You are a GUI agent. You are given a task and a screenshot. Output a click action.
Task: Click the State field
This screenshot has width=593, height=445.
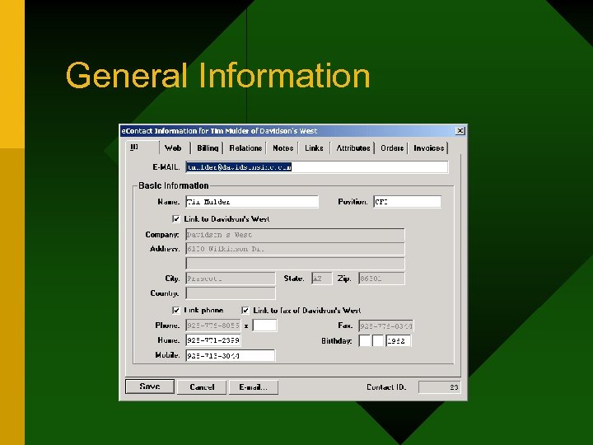pos(322,279)
